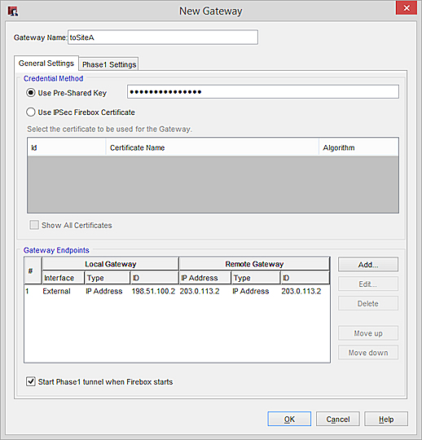
Task: Switch to the General Settings tab
Action: pos(46,63)
